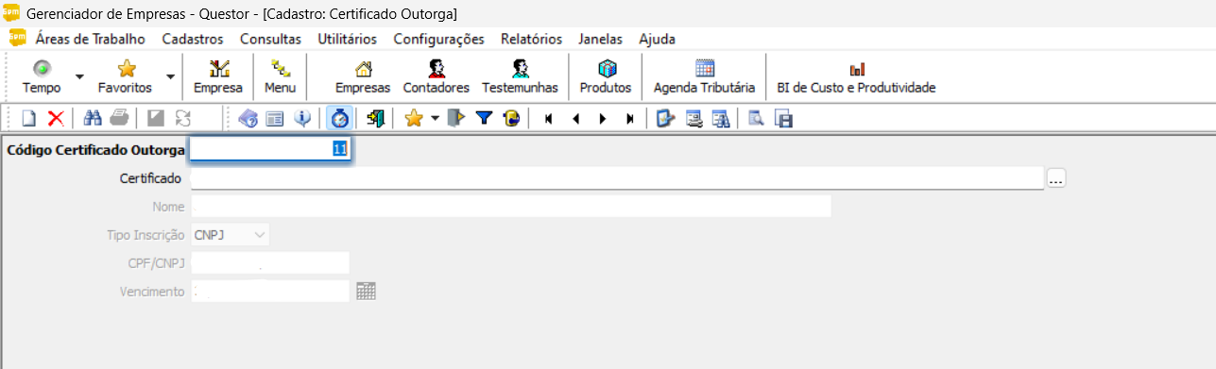
Task: Click the Certificado text field
Action: click(618, 177)
